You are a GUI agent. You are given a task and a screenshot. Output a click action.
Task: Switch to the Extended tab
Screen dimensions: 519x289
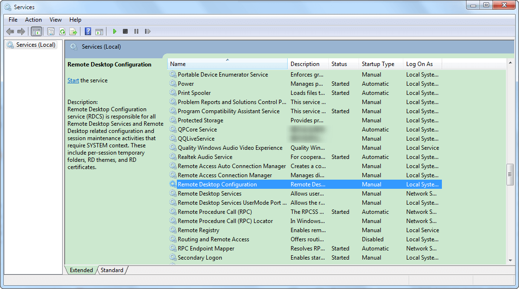click(81, 270)
